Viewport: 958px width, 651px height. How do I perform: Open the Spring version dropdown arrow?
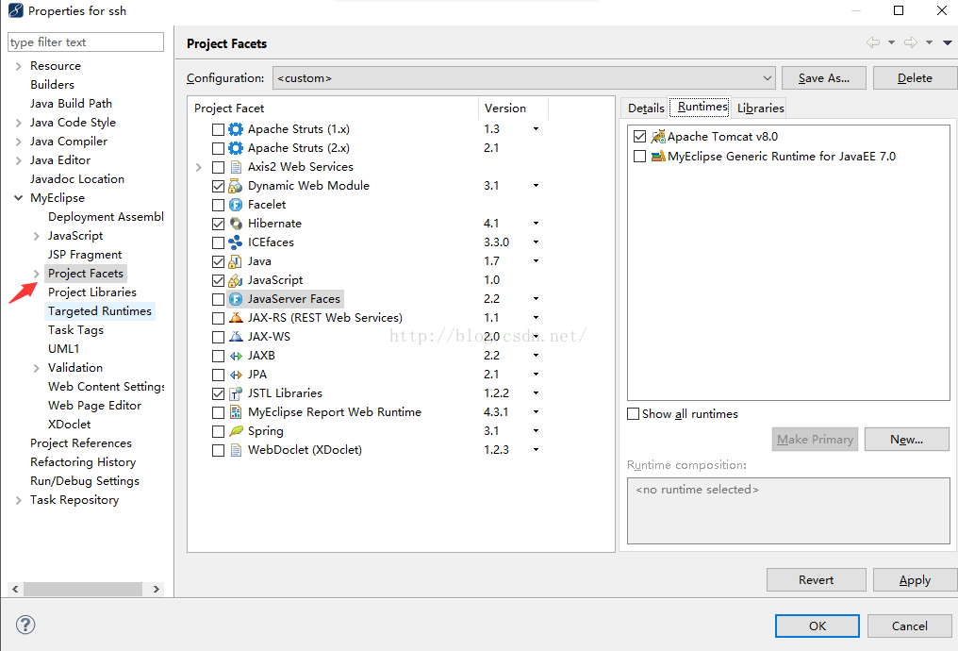[536, 431]
